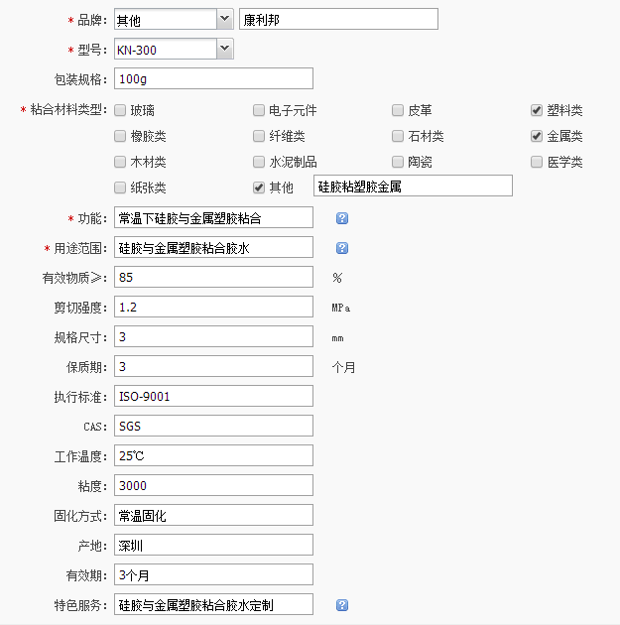Focus the 包装规格 field showing 100g
The width and height of the screenshot is (620, 625).
tap(213, 78)
